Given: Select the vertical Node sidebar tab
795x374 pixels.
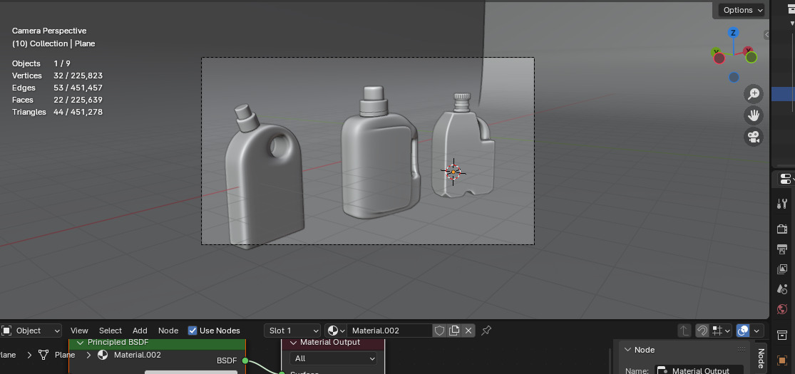Looking at the screenshot, I should pyautogui.click(x=761, y=358).
